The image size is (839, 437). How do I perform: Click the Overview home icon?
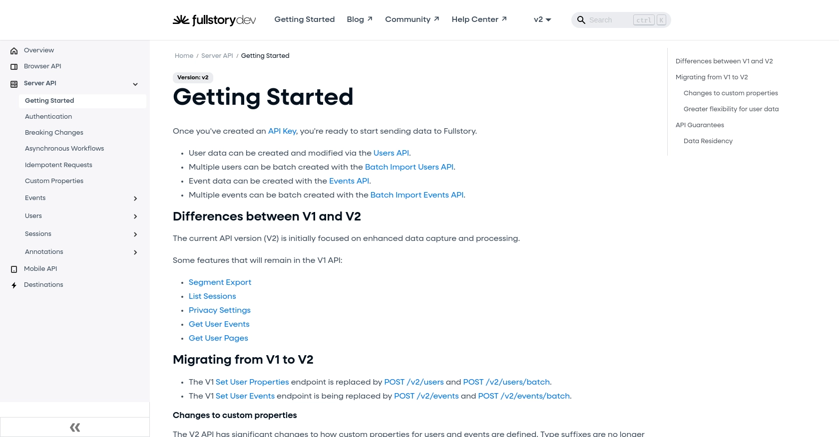(x=14, y=51)
